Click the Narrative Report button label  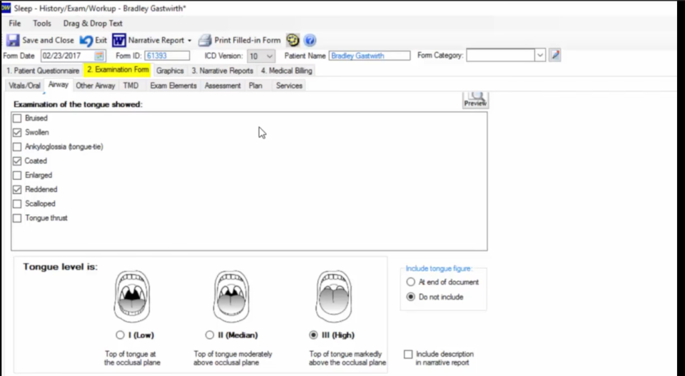(x=156, y=40)
